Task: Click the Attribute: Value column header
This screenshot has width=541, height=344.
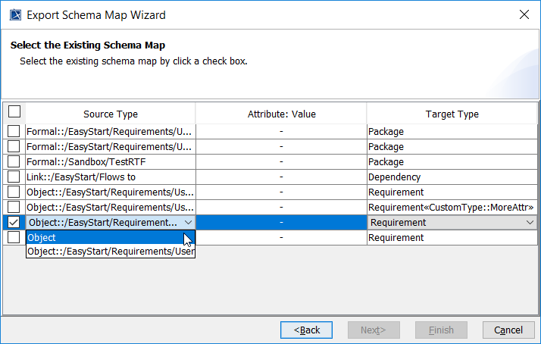Action: click(x=281, y=114)
